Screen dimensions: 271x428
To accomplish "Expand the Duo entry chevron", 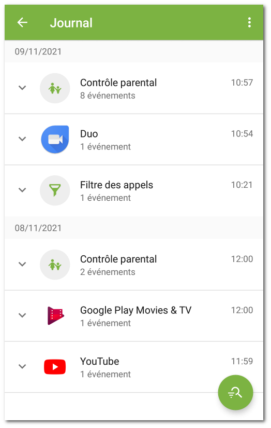I will 22,139.
